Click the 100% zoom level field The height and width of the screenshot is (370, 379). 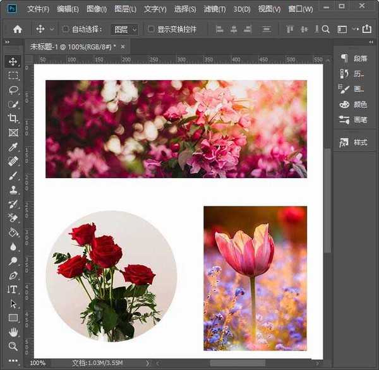coord(38,363)
